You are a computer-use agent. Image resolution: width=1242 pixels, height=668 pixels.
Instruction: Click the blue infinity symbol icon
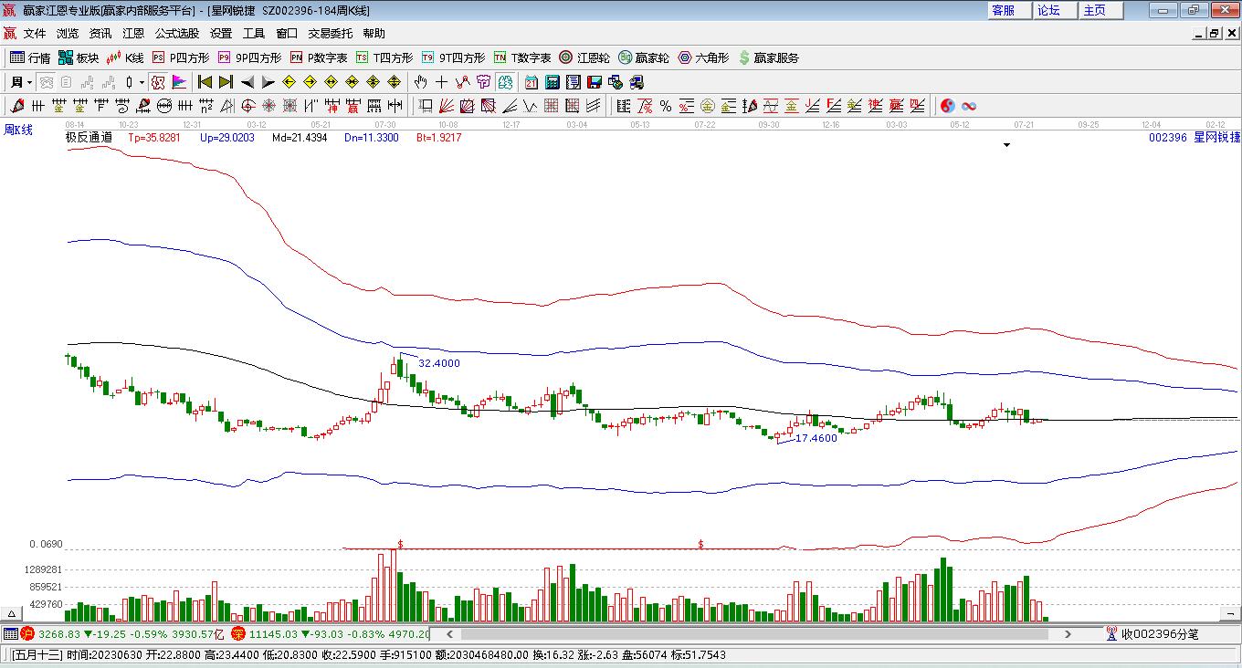969,106
